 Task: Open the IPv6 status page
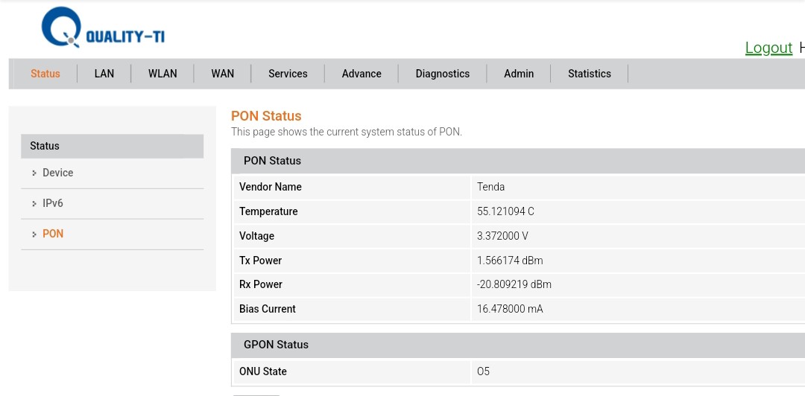tap(53, 203)
